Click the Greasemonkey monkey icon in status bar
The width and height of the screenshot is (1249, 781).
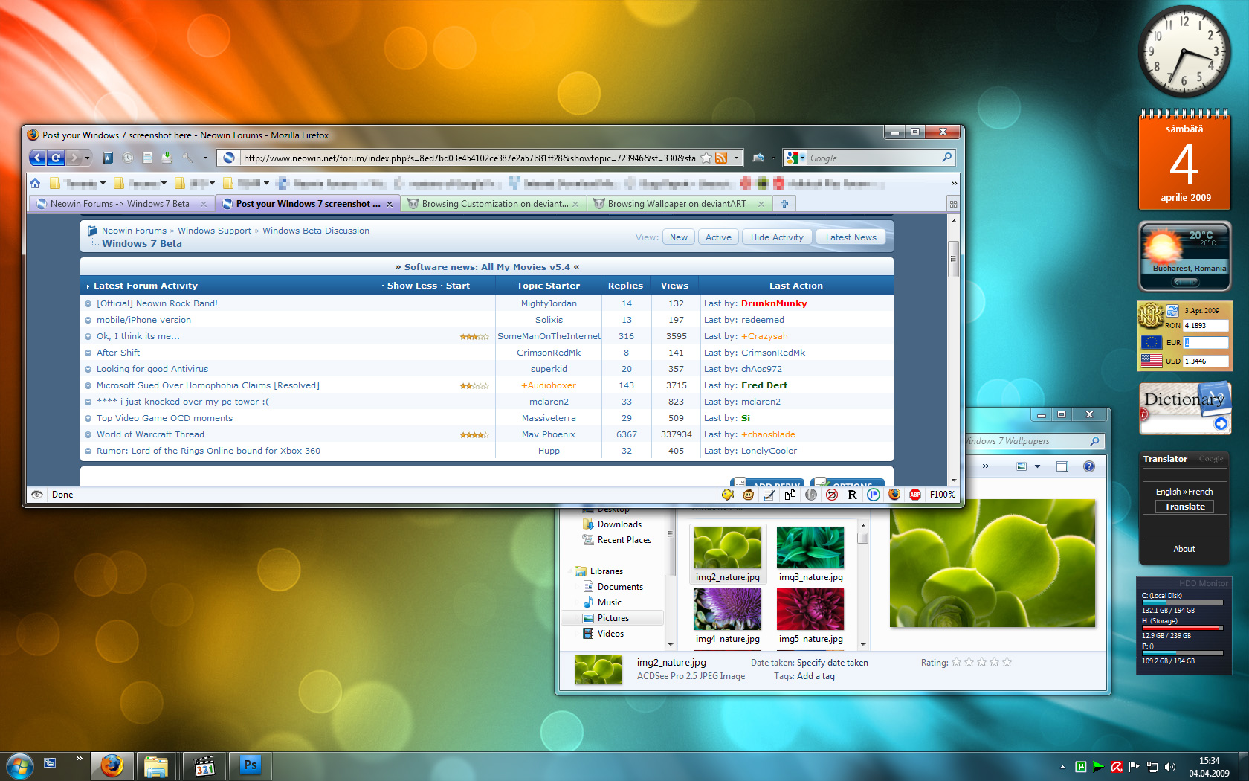[x=748, y=495]
